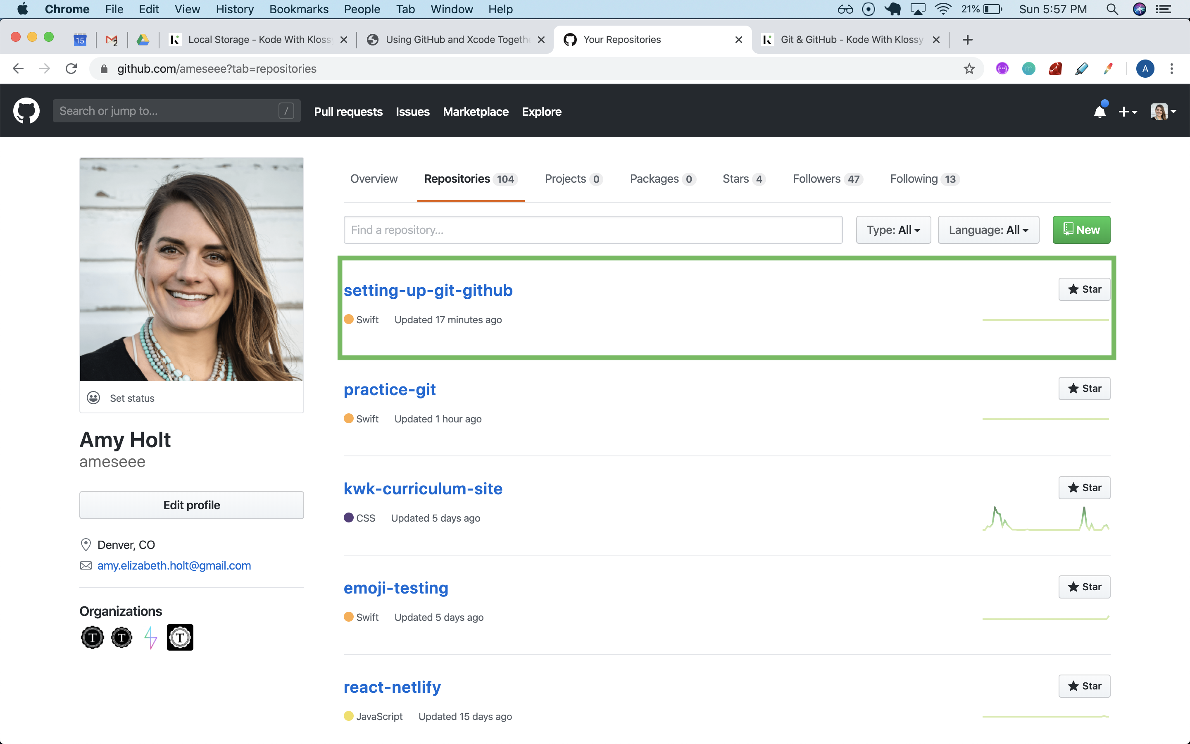Click the Edit profile button
The height and width of the screenshot is (744, 1190).
point(191,504)
